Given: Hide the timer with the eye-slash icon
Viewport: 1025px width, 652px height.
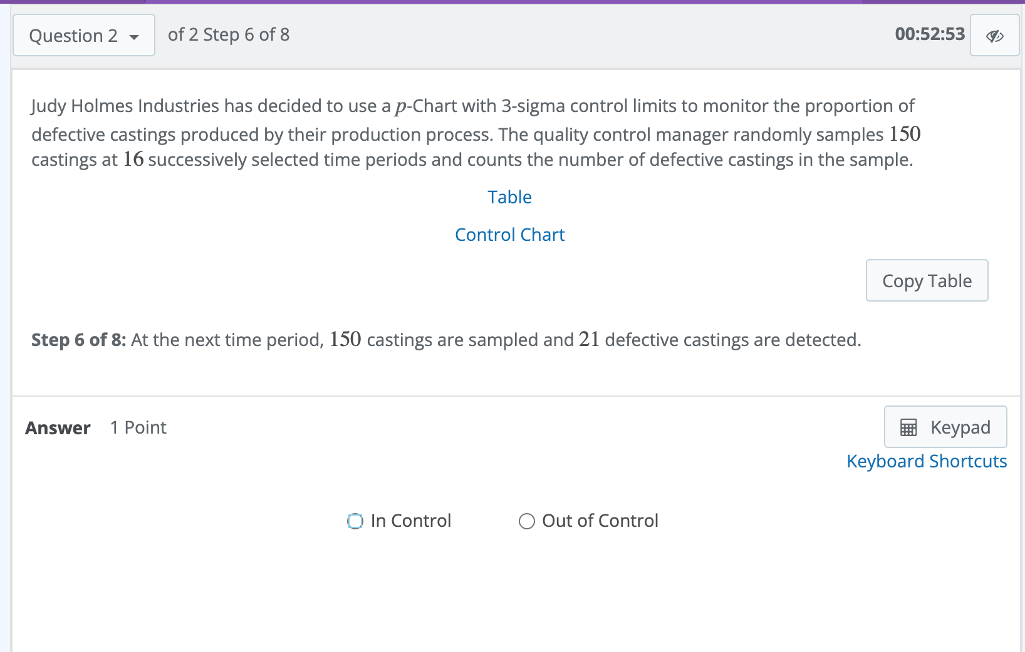Looking at the screenshot, I should coord(994,36).
